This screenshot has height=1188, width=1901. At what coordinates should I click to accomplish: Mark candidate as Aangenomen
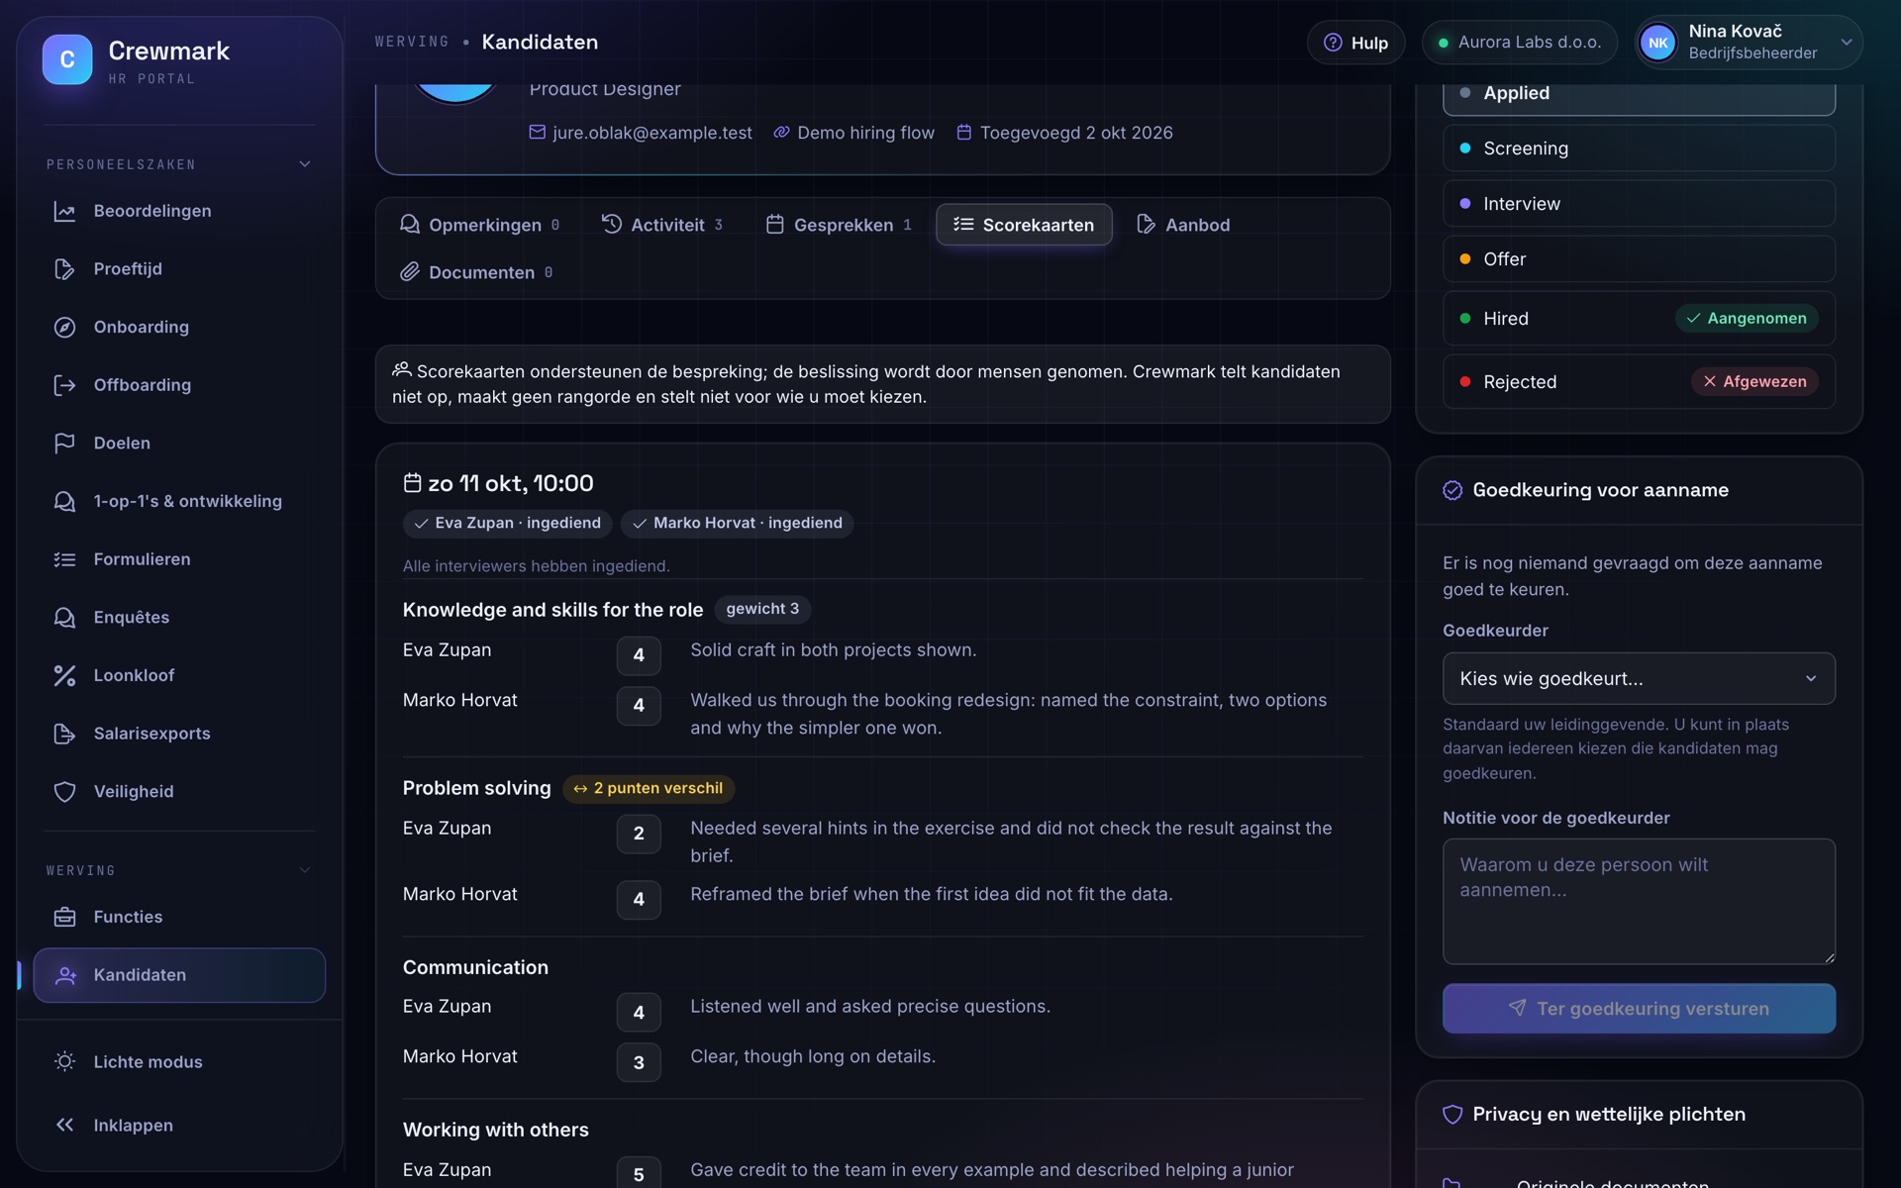point(1747,319)
